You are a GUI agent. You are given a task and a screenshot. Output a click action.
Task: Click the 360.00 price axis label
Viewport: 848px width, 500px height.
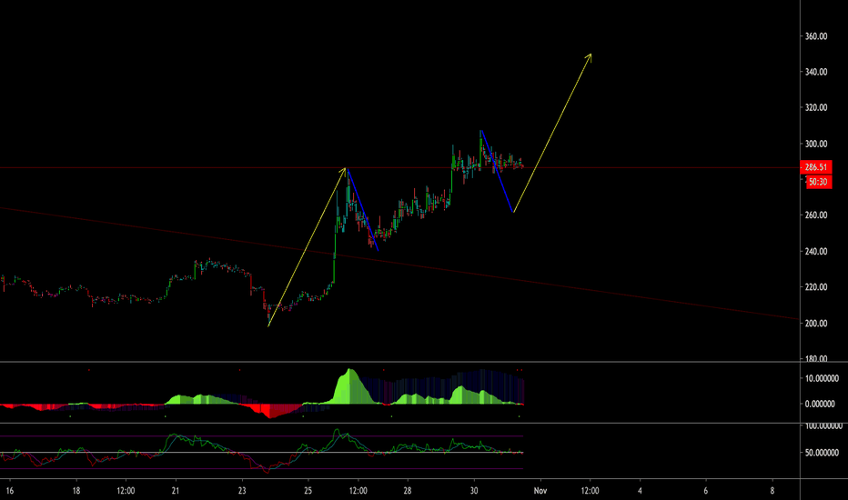point(815,36)
